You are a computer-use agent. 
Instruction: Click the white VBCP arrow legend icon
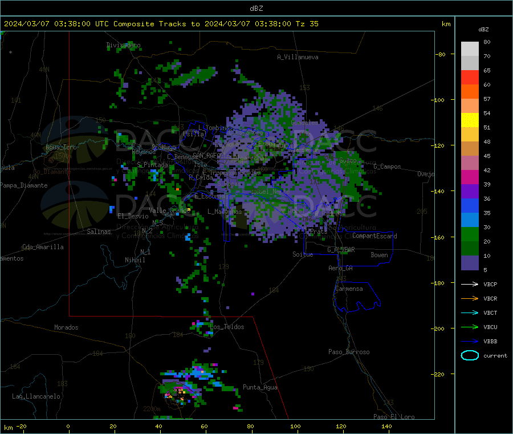[470, 284]
